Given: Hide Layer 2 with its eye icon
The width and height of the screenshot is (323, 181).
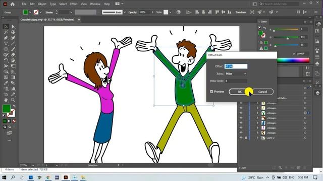Looking at the screenshot, I should pos(241,138).
